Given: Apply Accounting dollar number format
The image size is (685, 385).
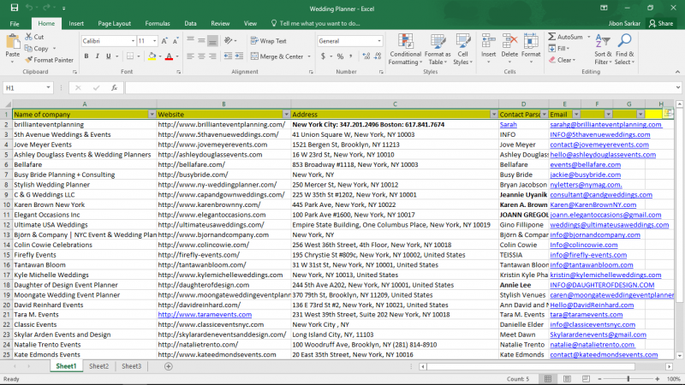Looking at the screenshot, I should point(324,56).
